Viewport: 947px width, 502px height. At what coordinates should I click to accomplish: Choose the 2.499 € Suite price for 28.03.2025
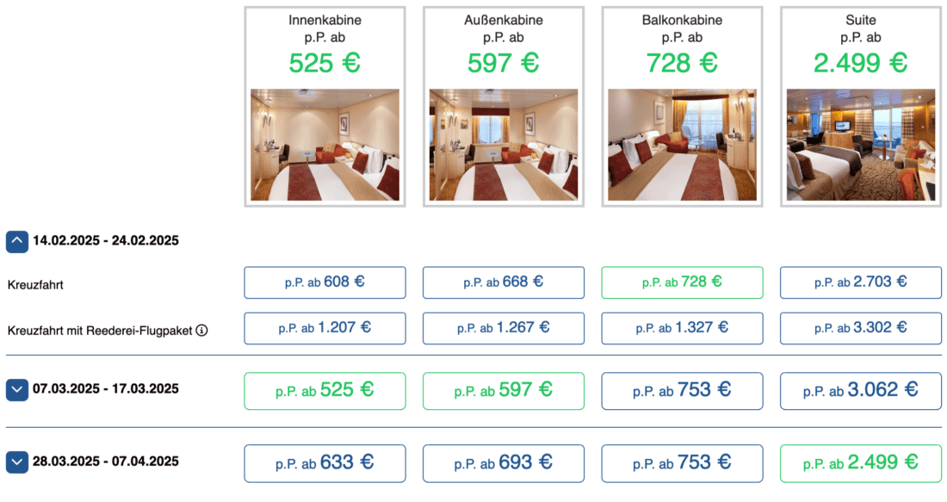point(861,463)
